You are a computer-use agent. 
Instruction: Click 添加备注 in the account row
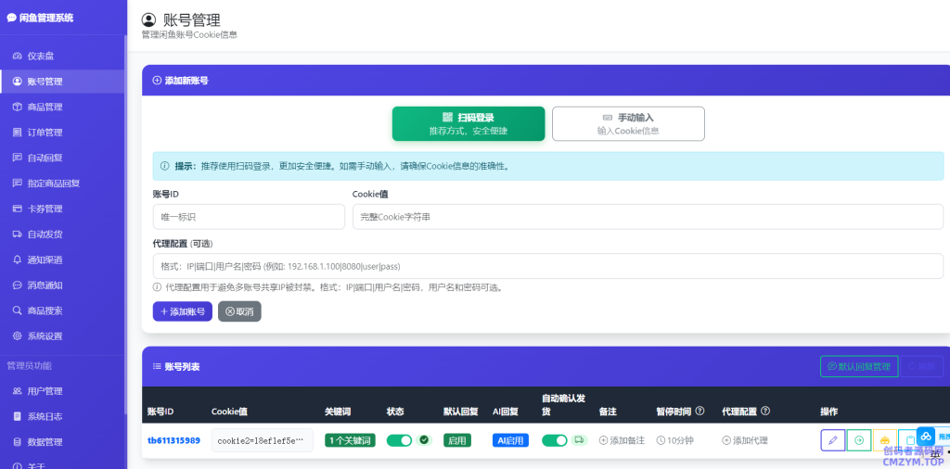pyautogui.click(x=622, y=440)
